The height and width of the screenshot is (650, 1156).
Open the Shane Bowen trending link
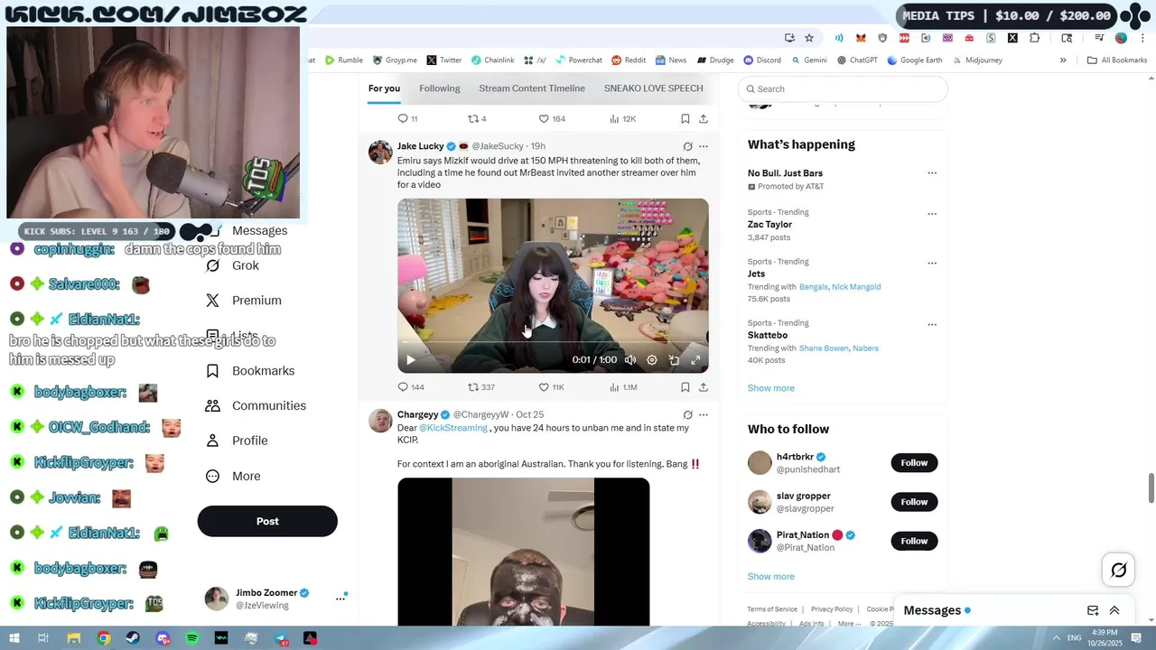tap(824, 348)
